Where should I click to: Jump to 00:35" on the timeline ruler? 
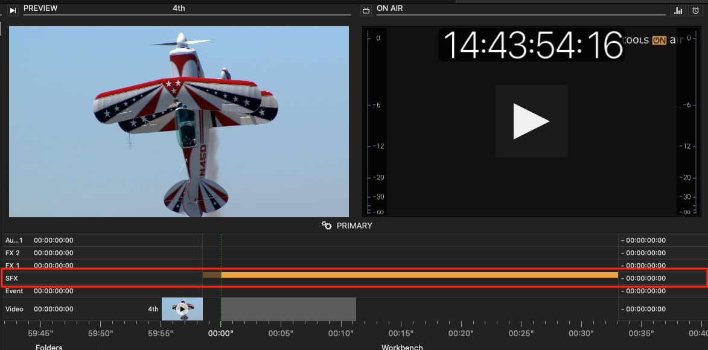click(x=641, y=333)
